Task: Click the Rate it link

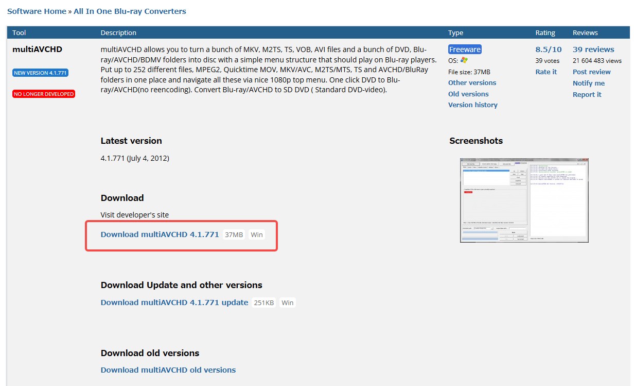Action: (x=546, y=72)
